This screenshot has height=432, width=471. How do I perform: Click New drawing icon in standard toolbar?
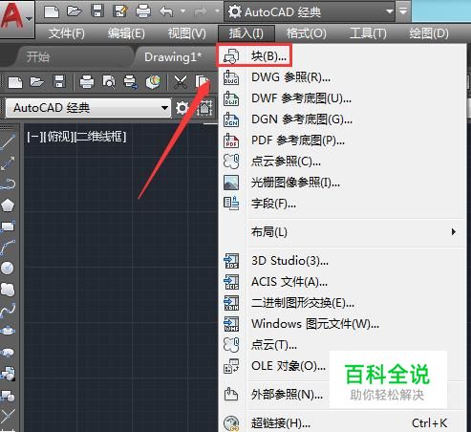click(15, 82)
